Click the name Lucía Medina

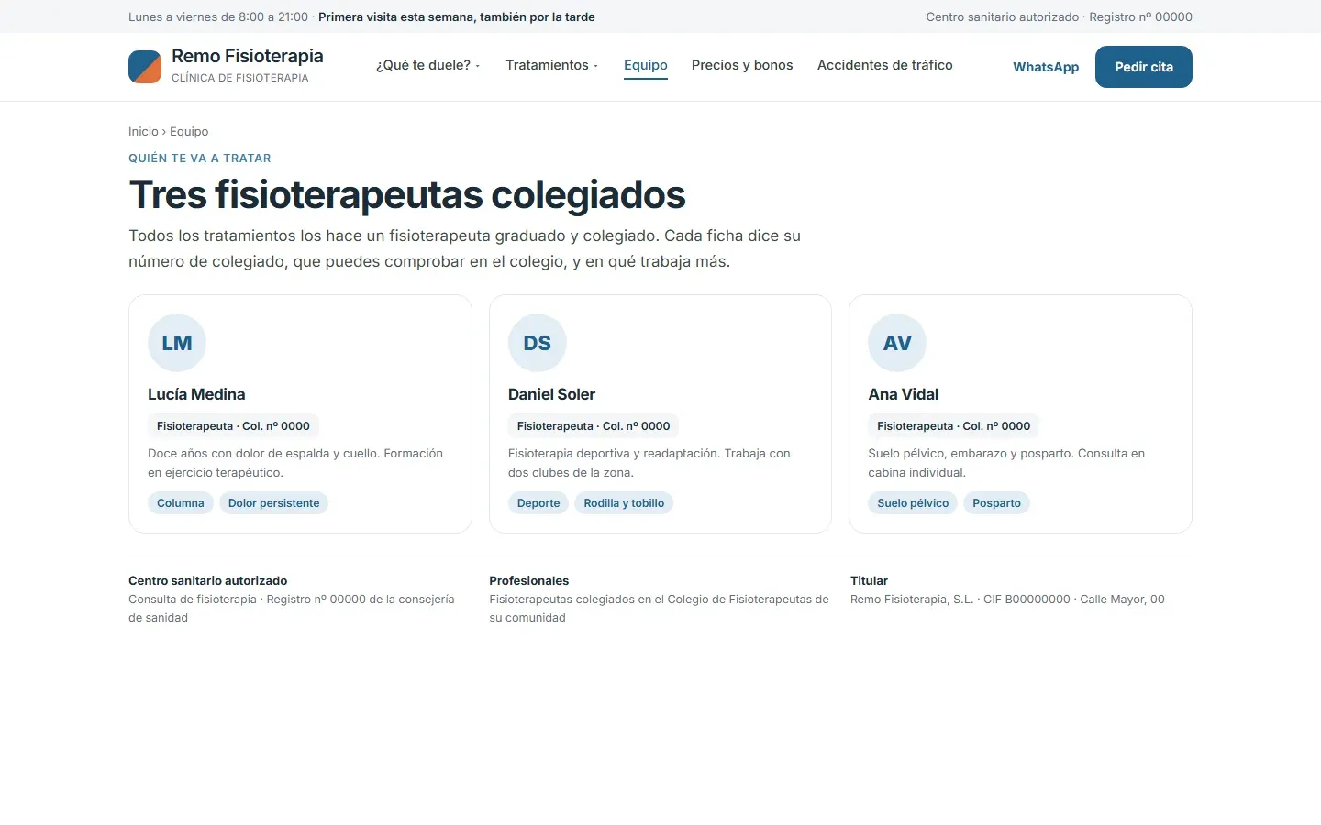coord(196,394)
